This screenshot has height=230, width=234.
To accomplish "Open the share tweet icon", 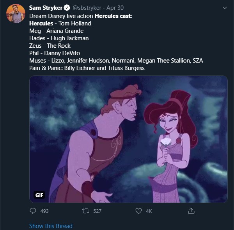I will 191,211.
